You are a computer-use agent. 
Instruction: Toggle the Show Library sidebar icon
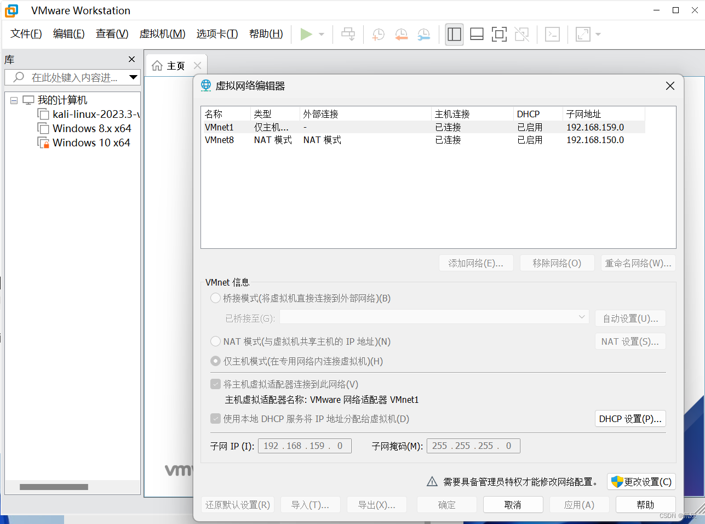(x=454, y=35)
